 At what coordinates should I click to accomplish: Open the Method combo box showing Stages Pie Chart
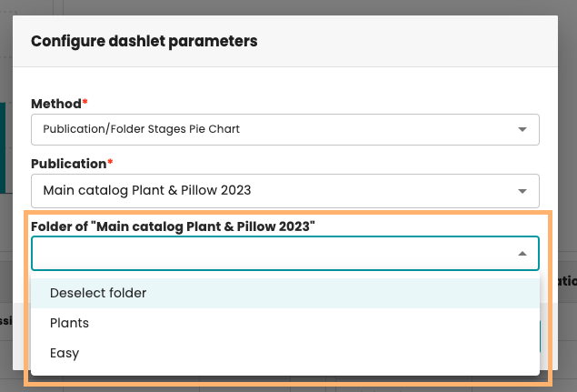273,129
